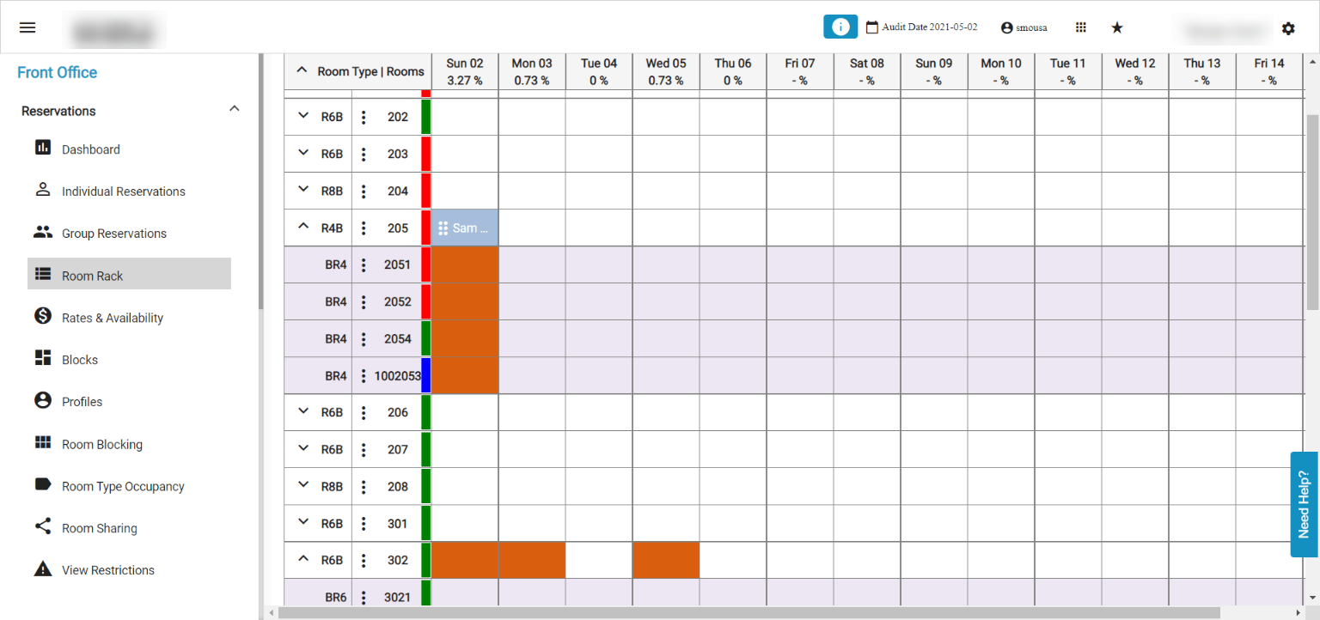Open the Need Help? side tab

pyautogui.click(x=1304, y=504)
